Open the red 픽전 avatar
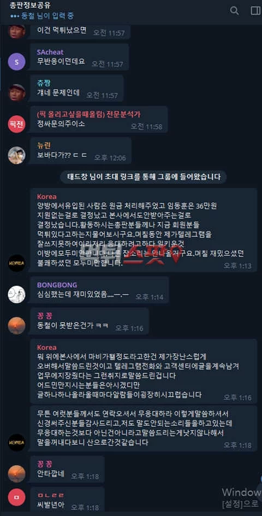 point(16,124)
